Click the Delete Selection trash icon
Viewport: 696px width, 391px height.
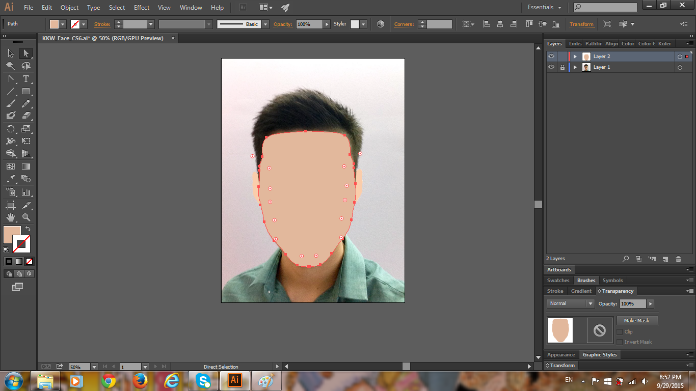(678, 259)
